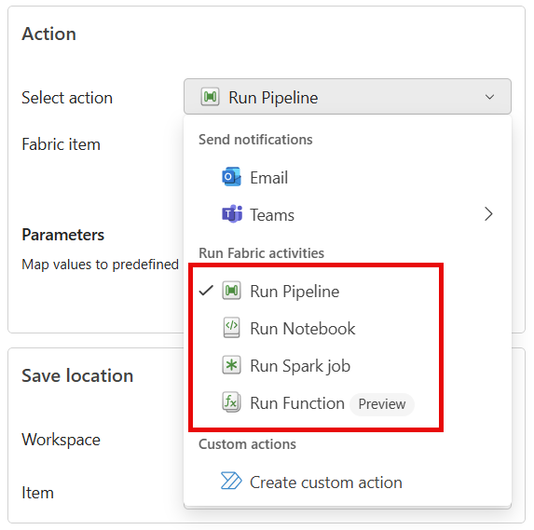The width and height of the screenshot is (534, 530).
Task: Choose Email notification option
Action: pyautogui.click(x=348, y=177)
